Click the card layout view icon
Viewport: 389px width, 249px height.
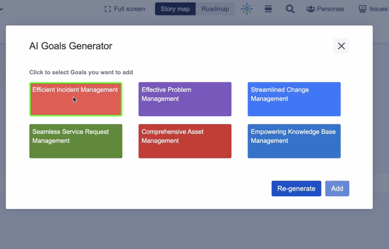point(268,9)
